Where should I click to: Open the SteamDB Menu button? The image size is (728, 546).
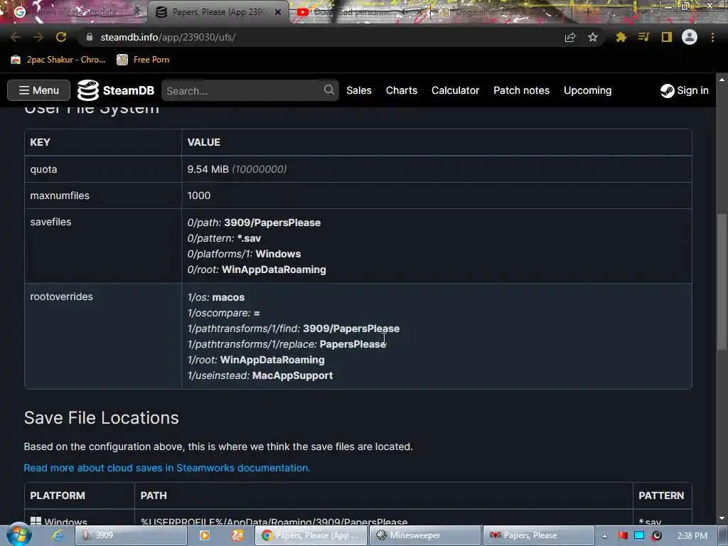[38, 90]
